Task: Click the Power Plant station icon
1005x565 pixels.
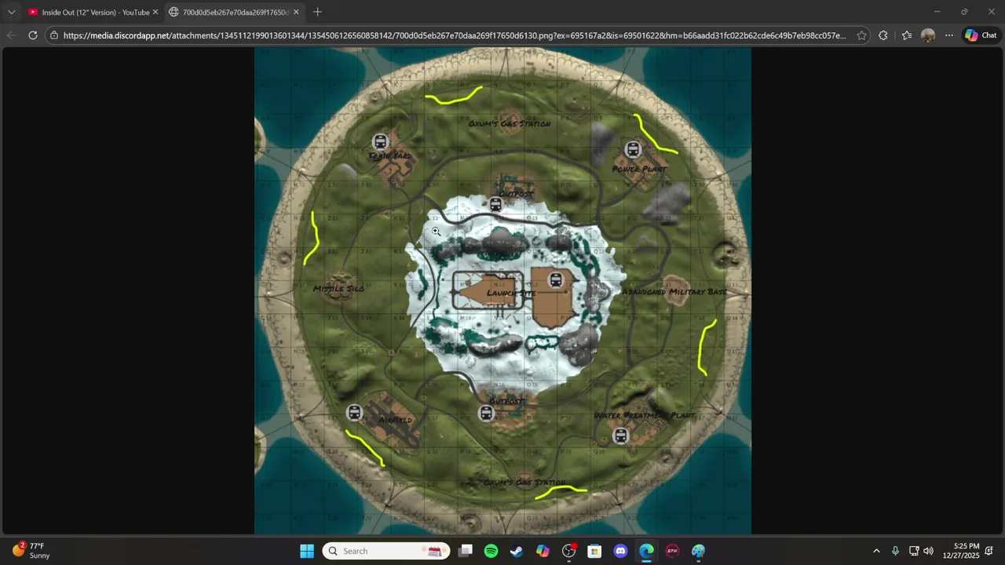Action: point(633,149)
